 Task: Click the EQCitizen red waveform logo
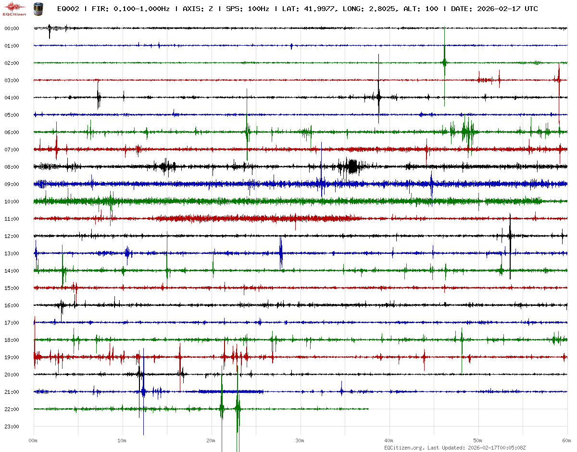(x=14, y=8)
